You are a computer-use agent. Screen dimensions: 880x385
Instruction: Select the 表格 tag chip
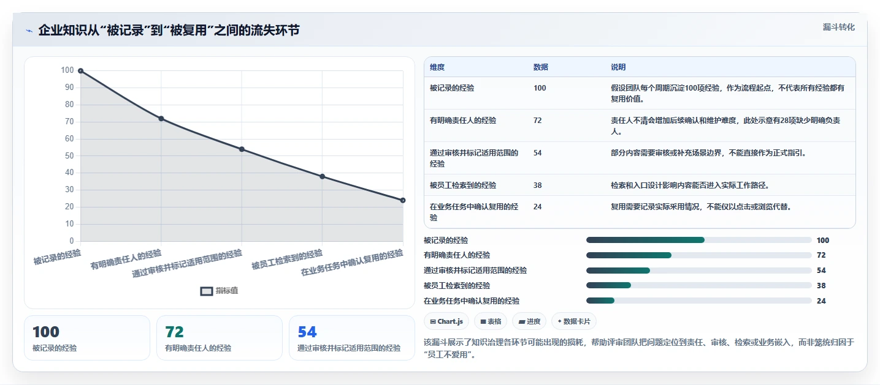point(490,321)
